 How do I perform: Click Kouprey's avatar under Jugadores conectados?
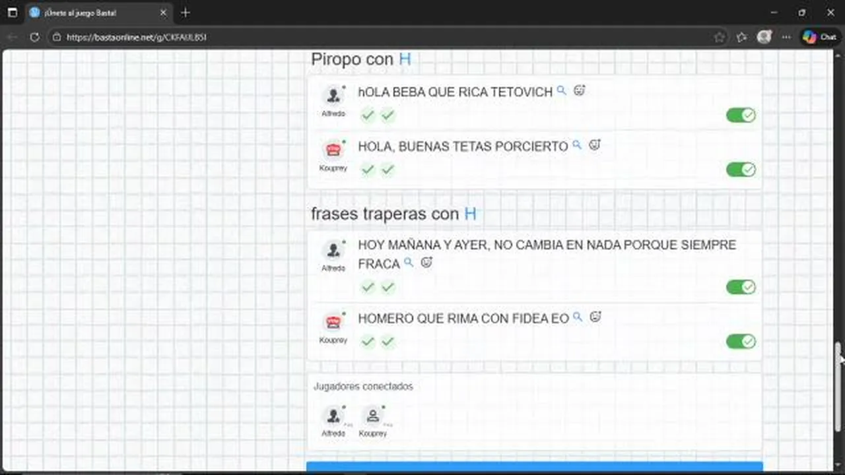pyautogui.click(x=373, y=416)
